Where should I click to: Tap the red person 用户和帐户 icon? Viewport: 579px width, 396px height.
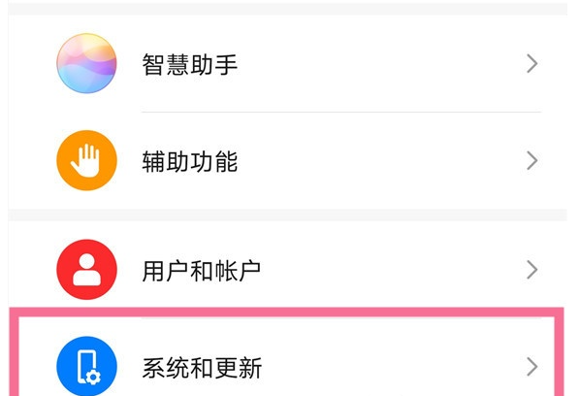point(86,269)
